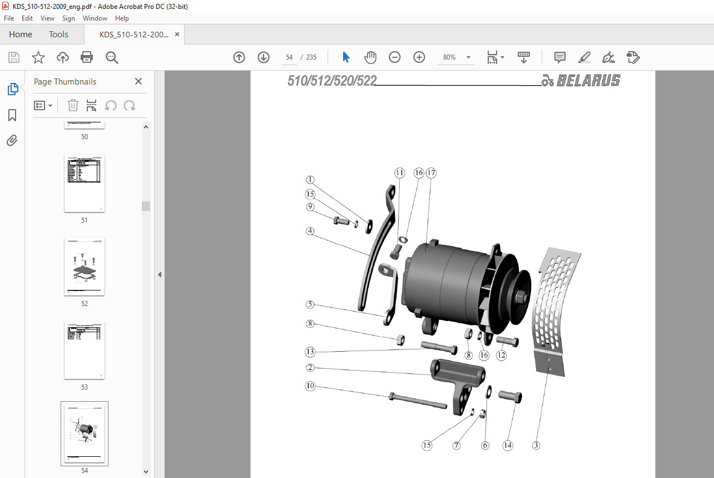This screenshot has width=714, height=478.
Task: Open the View menu
Action: (x=48, y=18)
